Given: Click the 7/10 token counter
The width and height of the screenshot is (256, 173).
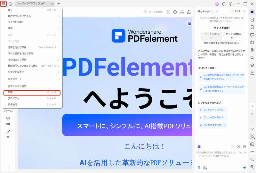Looking at the screenshot, I should [236, 11].
